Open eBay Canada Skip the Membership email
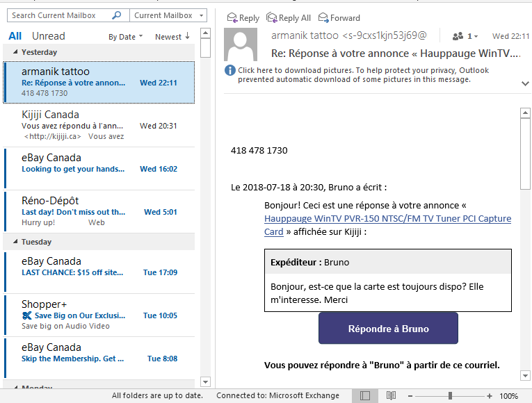532x403 pixels. (99, 358)
